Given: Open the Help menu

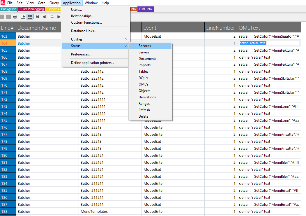Looking at the screenshot, I should 105,3.
